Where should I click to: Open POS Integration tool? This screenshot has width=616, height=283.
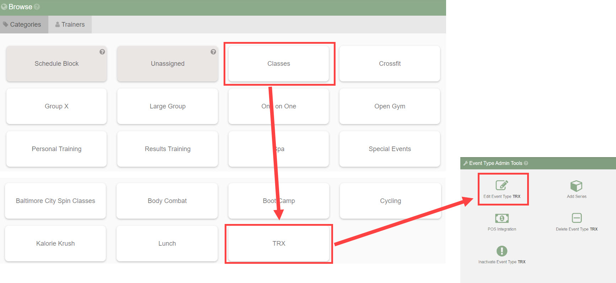(502, 222)
